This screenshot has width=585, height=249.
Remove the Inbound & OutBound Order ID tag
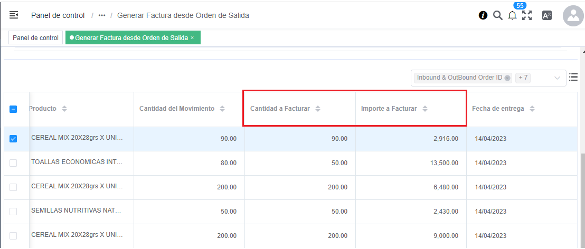[507, 78]
